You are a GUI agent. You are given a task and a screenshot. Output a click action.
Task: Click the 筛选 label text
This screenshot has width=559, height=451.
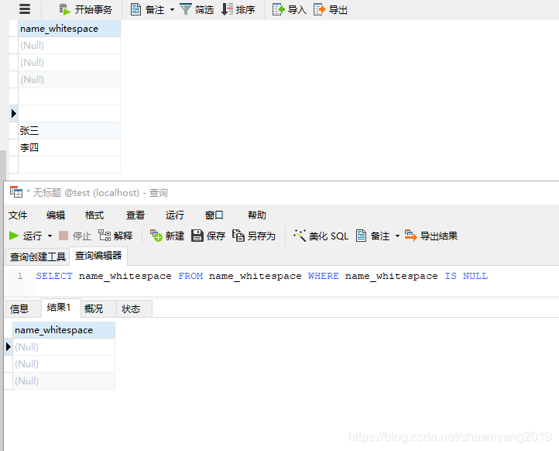point(204,9)
